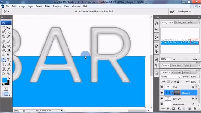Viewport: 201px width, 113px height.
Task: Add a layer style via fx button
Action: 168,109
